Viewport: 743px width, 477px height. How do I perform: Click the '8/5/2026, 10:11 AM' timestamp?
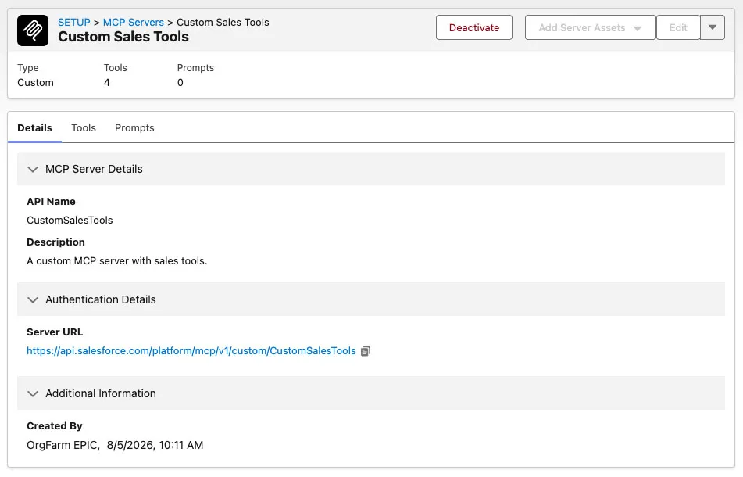[x=155, y=445]
